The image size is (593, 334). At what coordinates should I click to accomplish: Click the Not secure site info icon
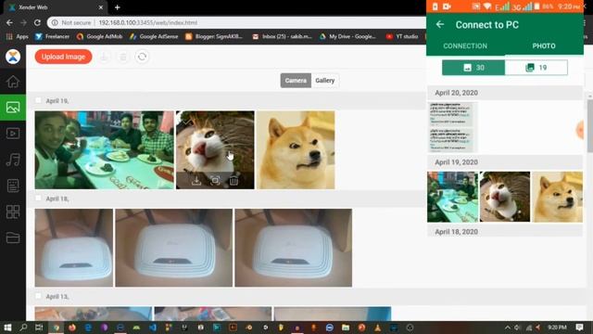tap(55, 22)
